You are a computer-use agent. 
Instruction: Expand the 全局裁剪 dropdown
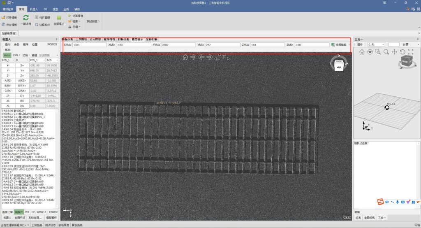tap(349, 45)
